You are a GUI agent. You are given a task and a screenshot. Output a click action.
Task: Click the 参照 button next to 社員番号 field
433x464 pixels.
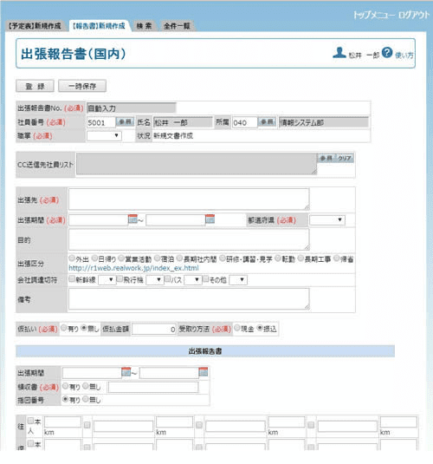[x=125, y=122]
